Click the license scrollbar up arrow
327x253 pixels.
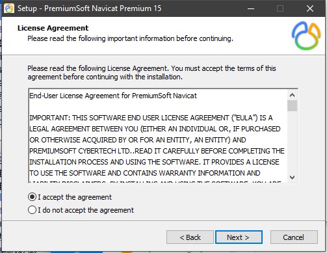click(292, 95)
